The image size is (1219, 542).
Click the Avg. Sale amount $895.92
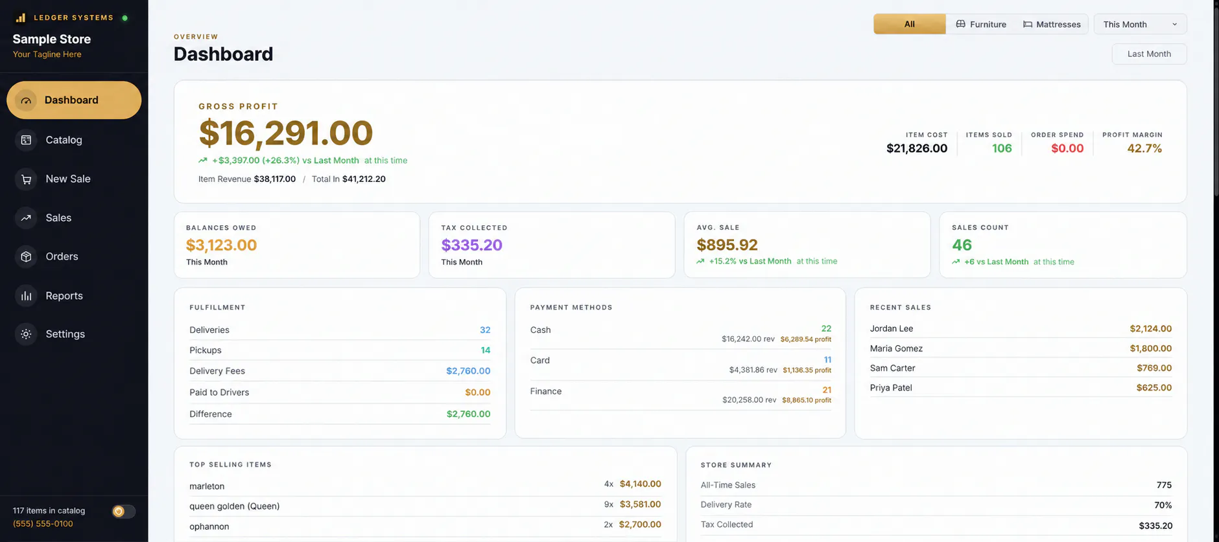tap(727, 245)
